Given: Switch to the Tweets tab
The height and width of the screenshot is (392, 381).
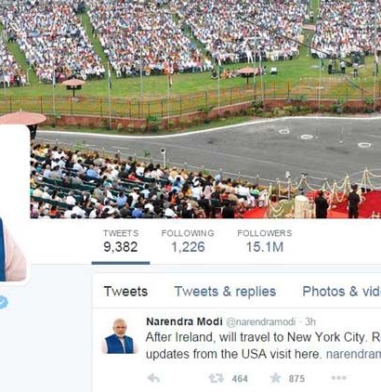Looking at the screenshot, I should click(125, 292).
